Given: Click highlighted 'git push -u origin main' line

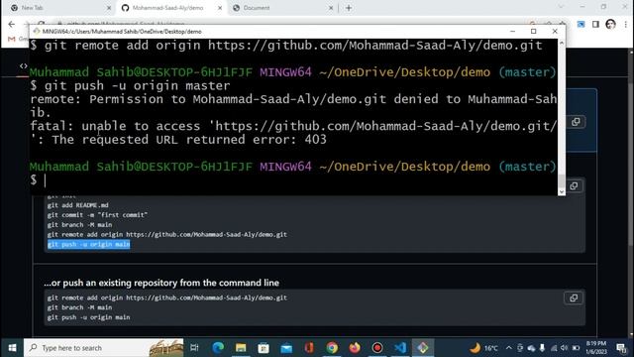Looking at the screenshot, I should [x=88, y=245].
